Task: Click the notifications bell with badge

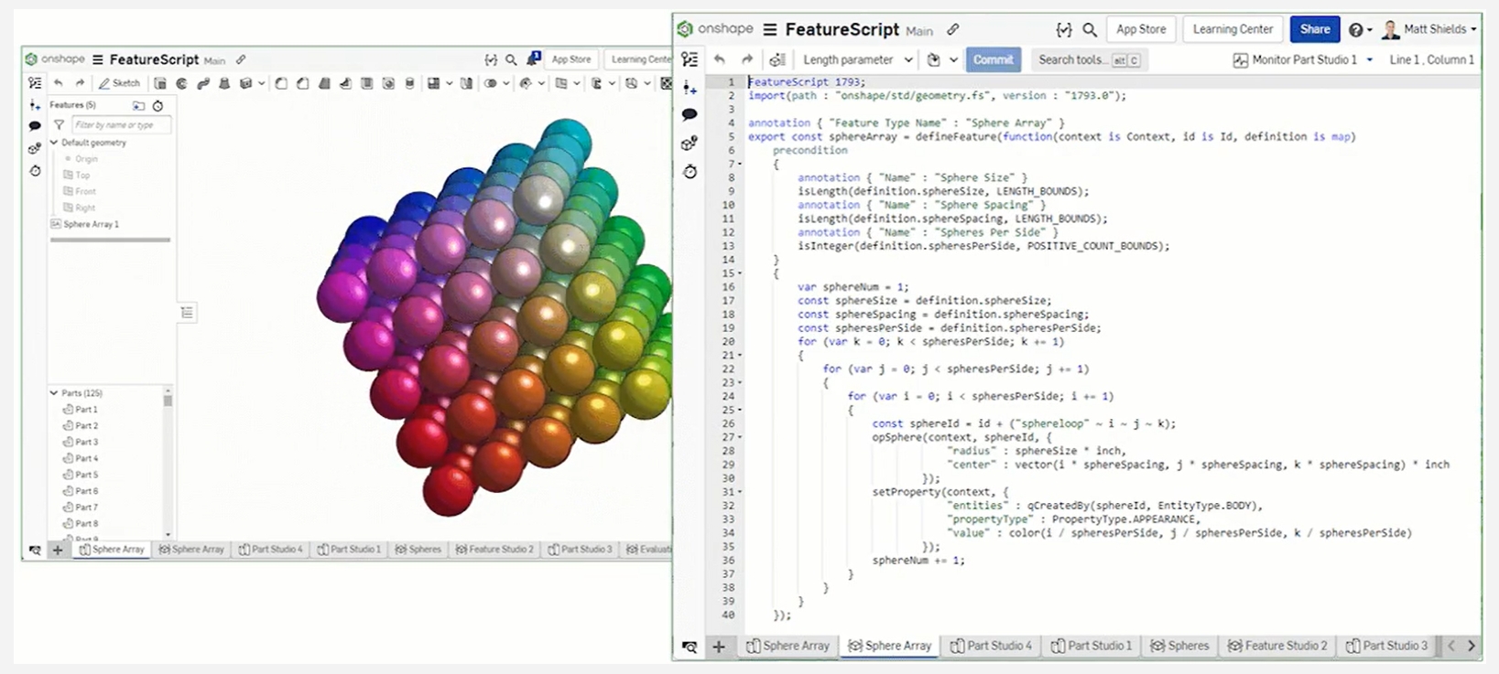Action: 533,59
